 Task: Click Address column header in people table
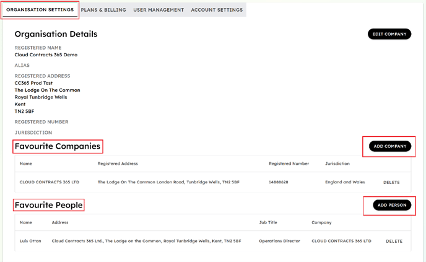click(60, 222)
